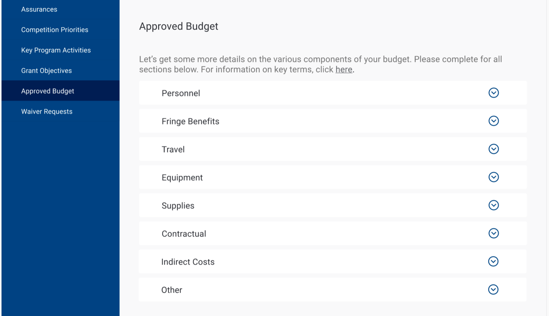Click the Indirect Costs down-arrow icon

tap(493, 261)
